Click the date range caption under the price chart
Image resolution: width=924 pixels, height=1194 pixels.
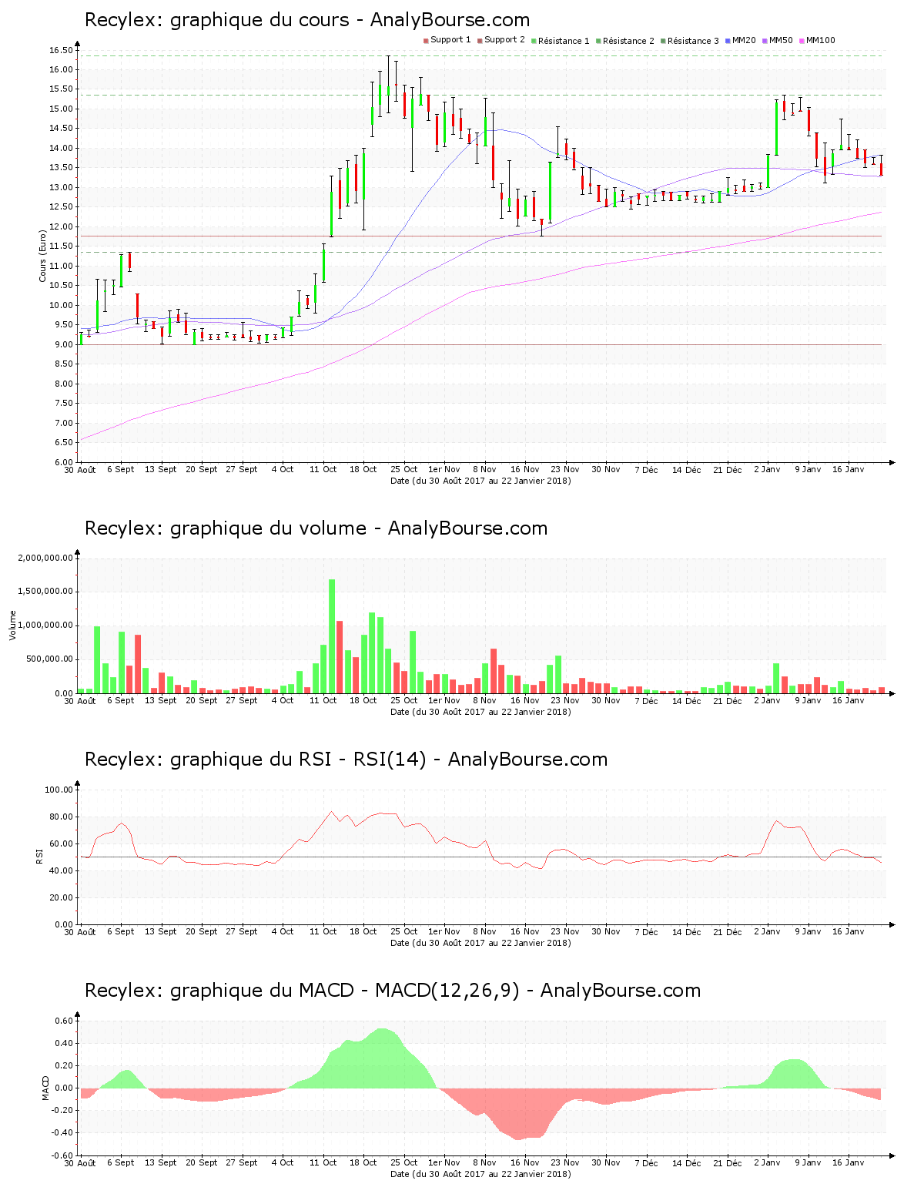481,481
